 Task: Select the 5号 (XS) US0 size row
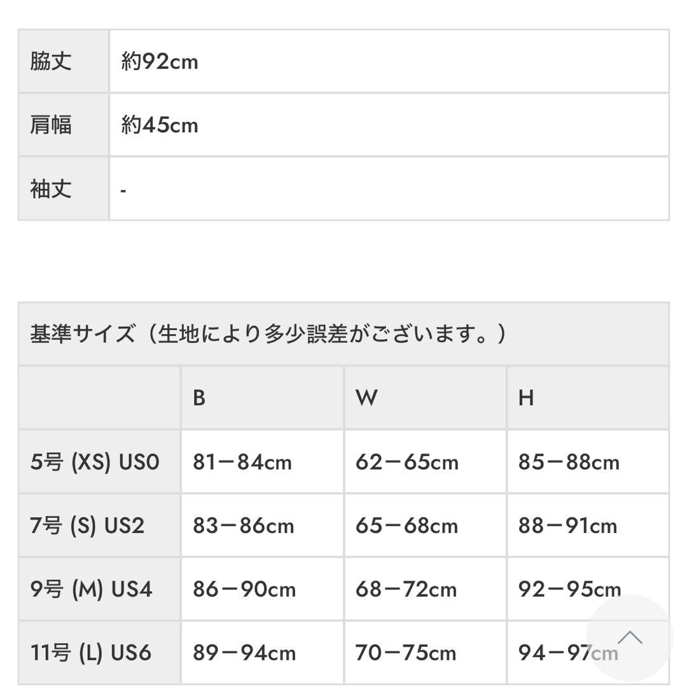point(95,462)
